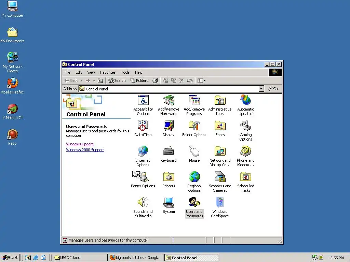The width and height of the screenshot is (350, 262).
Task: Click Control Panel taskbar button
Action: click(x=191, y=258)
